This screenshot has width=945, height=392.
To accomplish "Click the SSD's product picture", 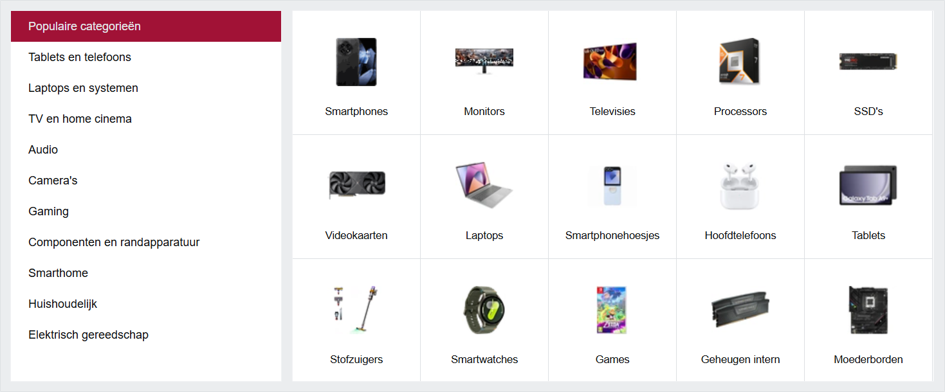I will 868,62.
